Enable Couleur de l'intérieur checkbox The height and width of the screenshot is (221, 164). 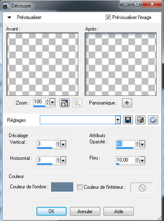point(80,187)
